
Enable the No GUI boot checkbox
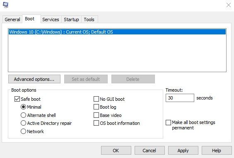[x=96, y=99]
